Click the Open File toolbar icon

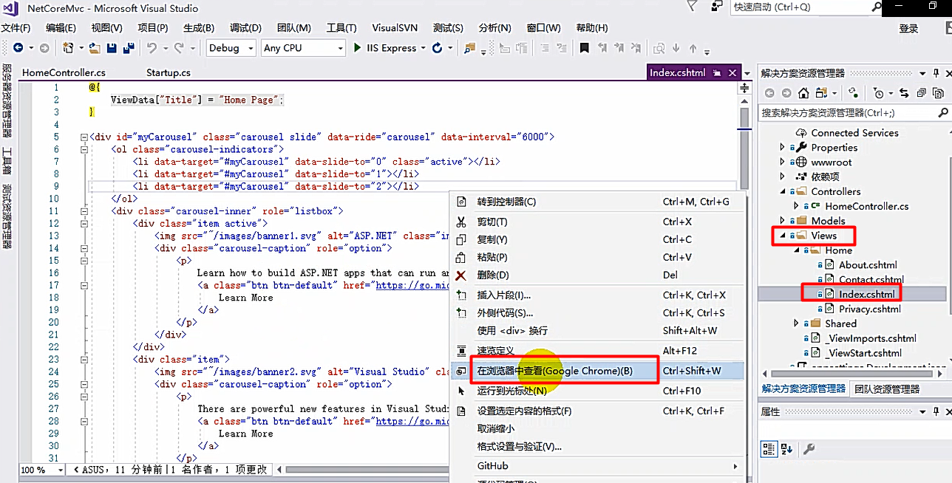click(95, 48)
